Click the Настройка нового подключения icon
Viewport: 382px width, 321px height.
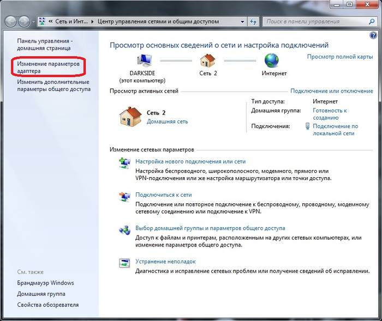(125, 162)
